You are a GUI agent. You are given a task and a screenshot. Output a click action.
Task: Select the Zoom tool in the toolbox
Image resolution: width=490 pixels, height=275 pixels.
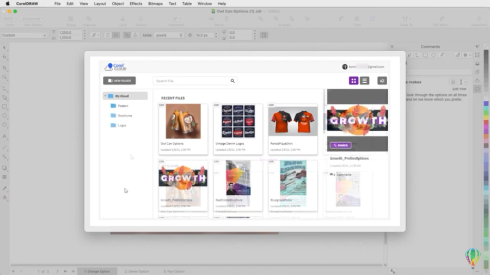pos(4,77)
